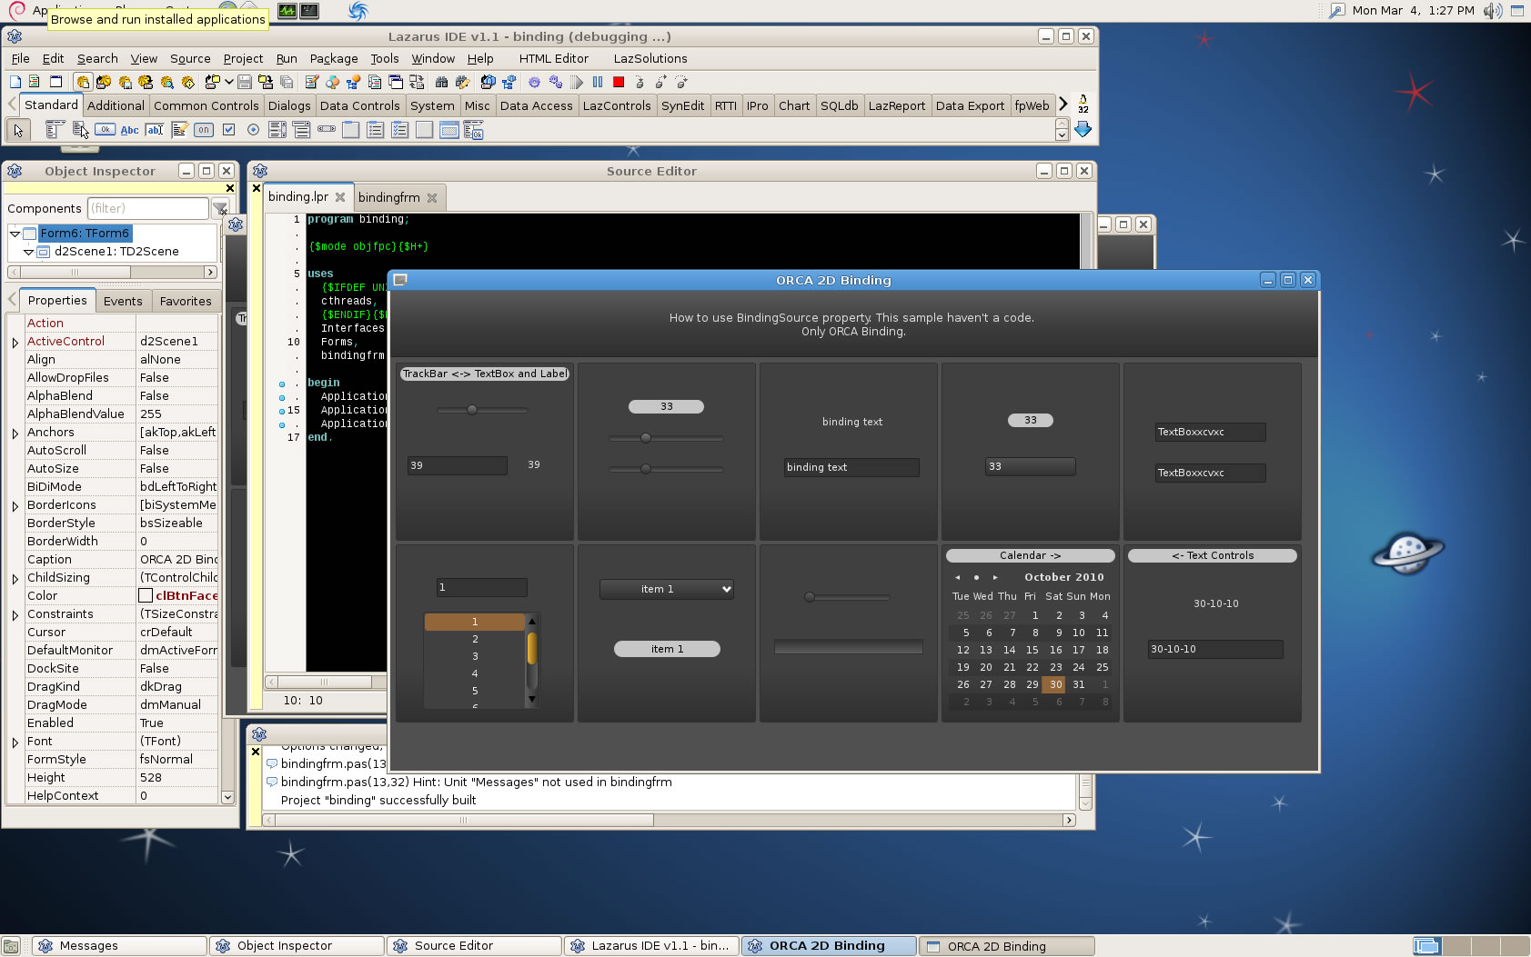Pick the TLabel 'Abc' component icon
The width and height of the screenshot is (1531, 957).
click(130, 130)
